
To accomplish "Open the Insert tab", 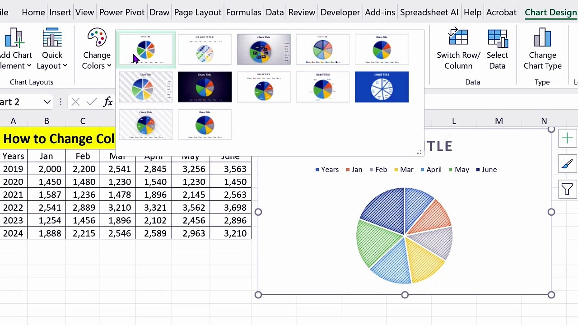I will 60,12.
